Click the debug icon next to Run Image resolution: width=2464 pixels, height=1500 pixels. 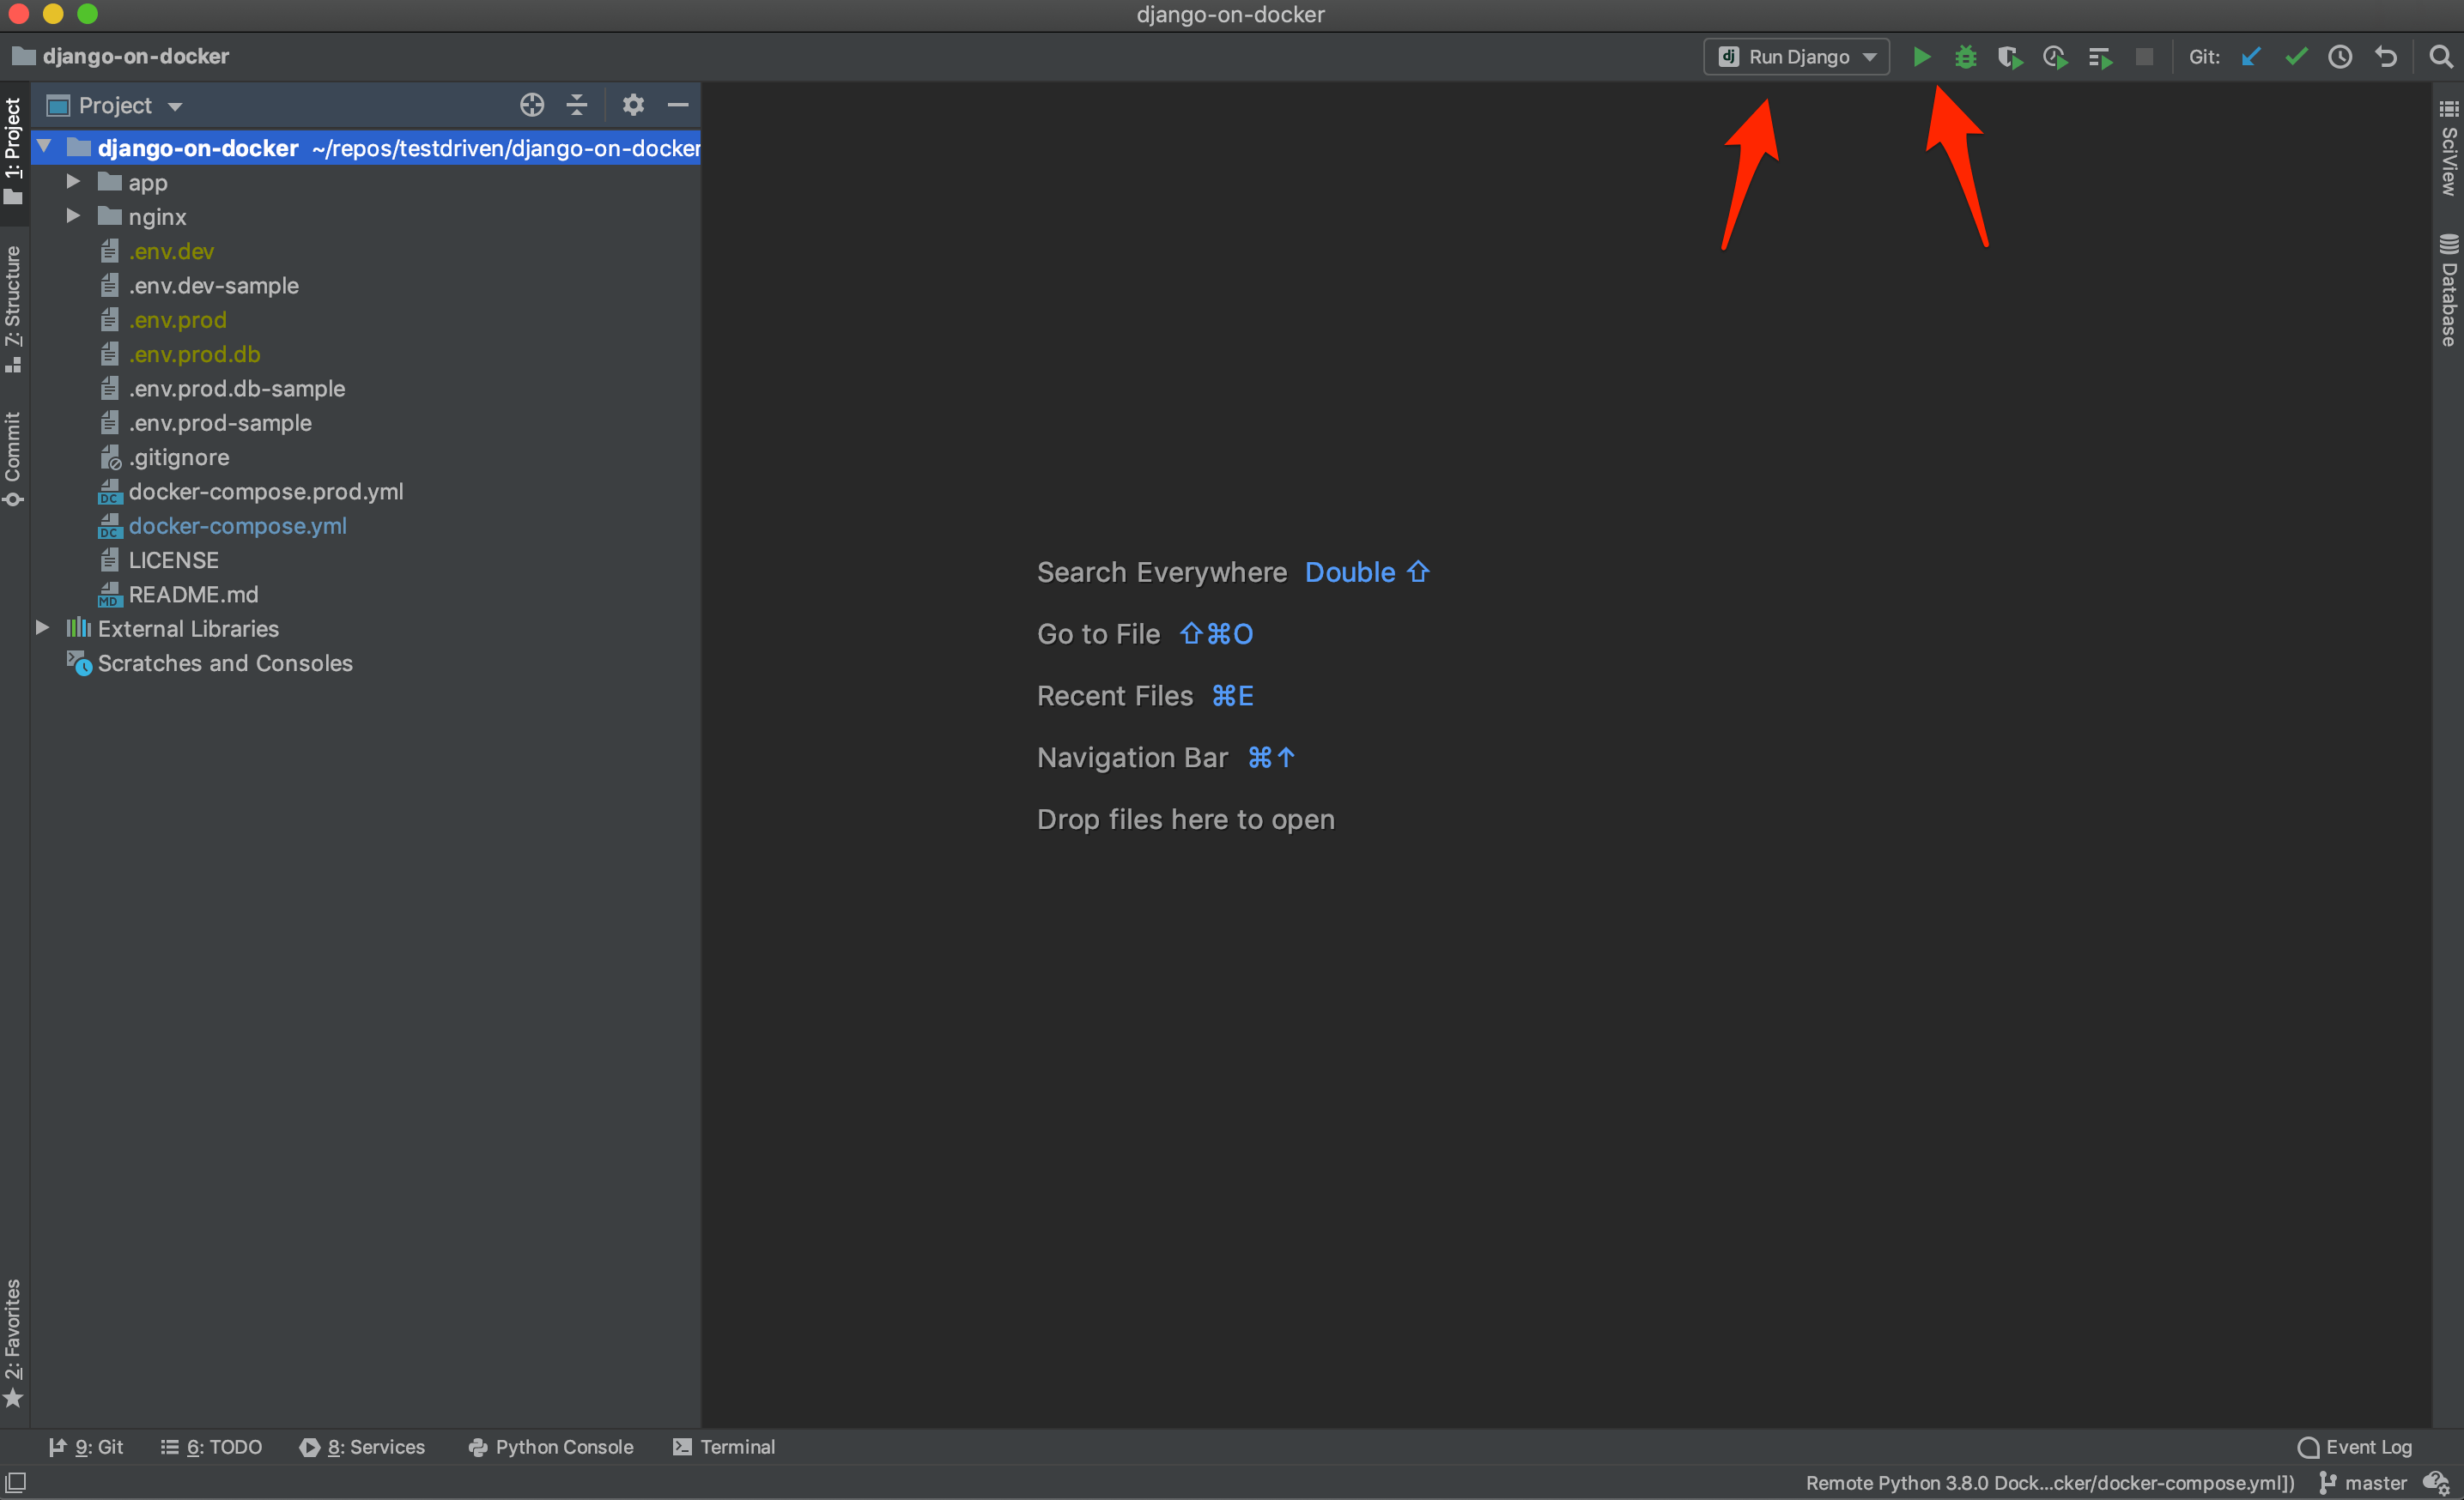click(x=1964, y=57)
